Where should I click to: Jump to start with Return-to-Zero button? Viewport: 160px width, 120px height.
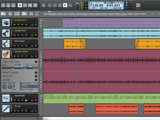[50, 5]
